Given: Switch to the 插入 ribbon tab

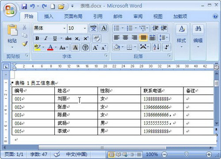Looking at the screenshot, I should [x=49, y=16].
